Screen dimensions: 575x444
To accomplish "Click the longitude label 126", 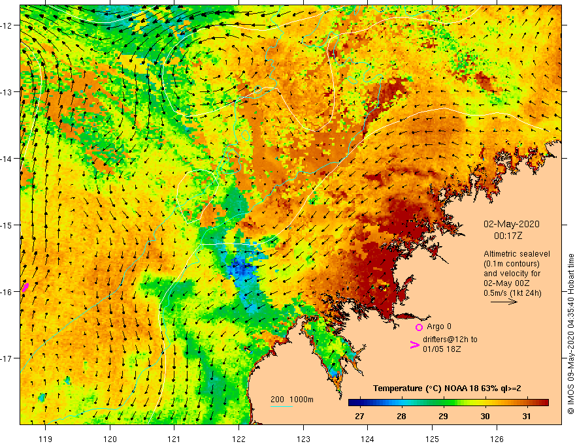I will 497,439.
